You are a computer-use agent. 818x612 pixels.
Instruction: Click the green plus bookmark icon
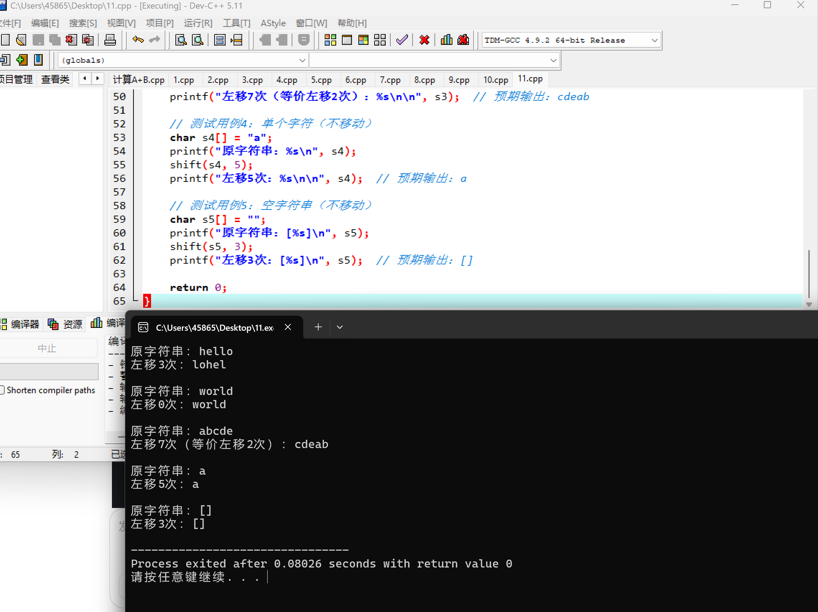click(x=22, y=60)
